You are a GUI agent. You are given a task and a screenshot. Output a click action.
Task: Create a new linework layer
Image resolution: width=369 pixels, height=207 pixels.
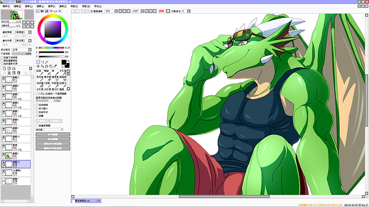click(x=9, y=68)
